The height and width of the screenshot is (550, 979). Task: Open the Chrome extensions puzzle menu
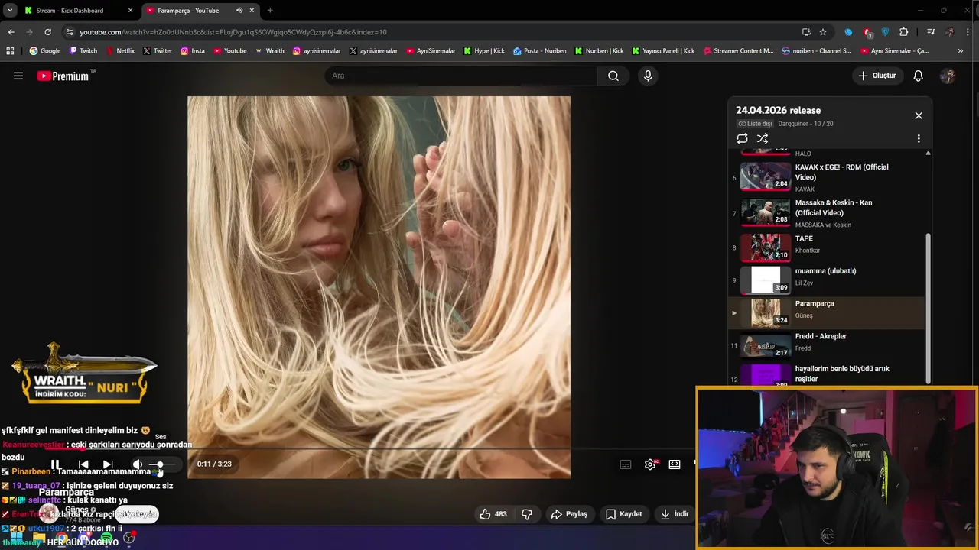coord(904,32)
